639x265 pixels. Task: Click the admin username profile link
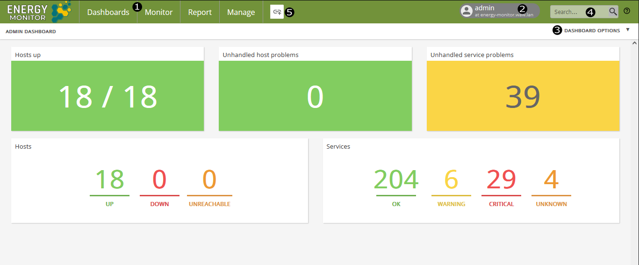pyautogui.click(x=485, y=8)
